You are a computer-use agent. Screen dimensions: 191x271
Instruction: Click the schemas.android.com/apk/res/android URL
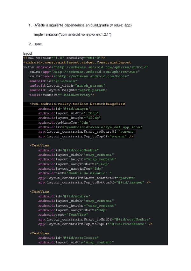[x=101, y=67]
